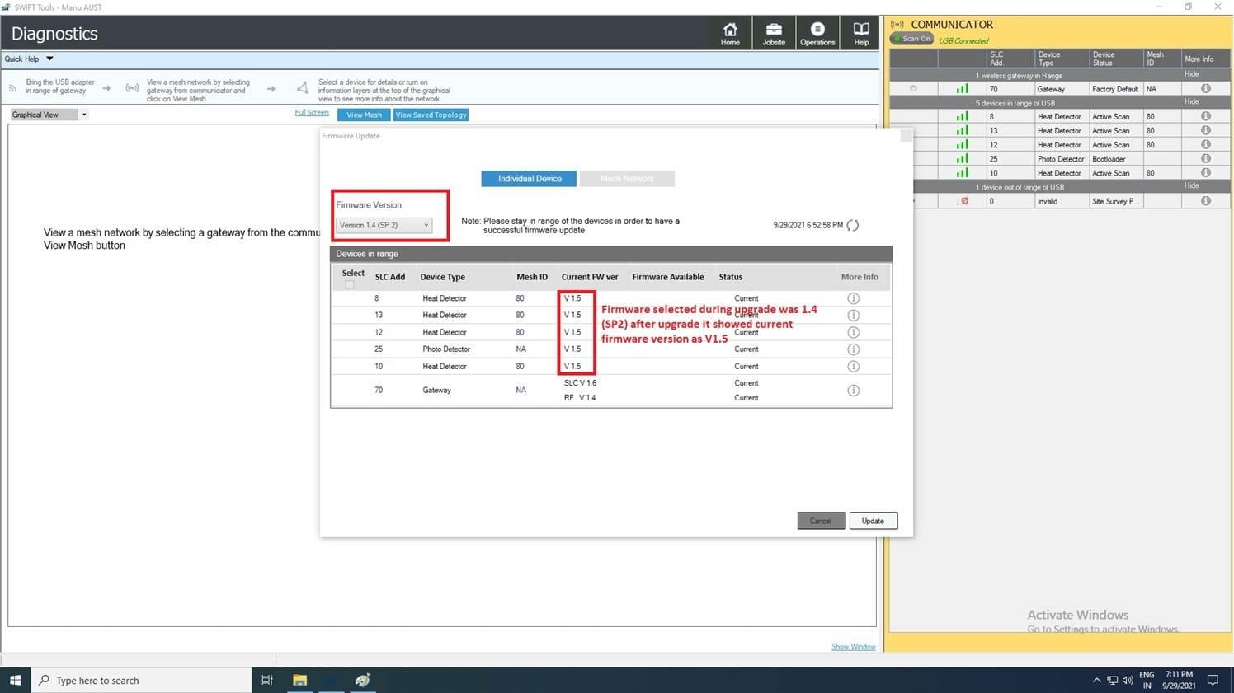The height and width of the screenshot is (693, 1234).
Task: Click the Full Screen link
Action: click(x=312, y=113)
